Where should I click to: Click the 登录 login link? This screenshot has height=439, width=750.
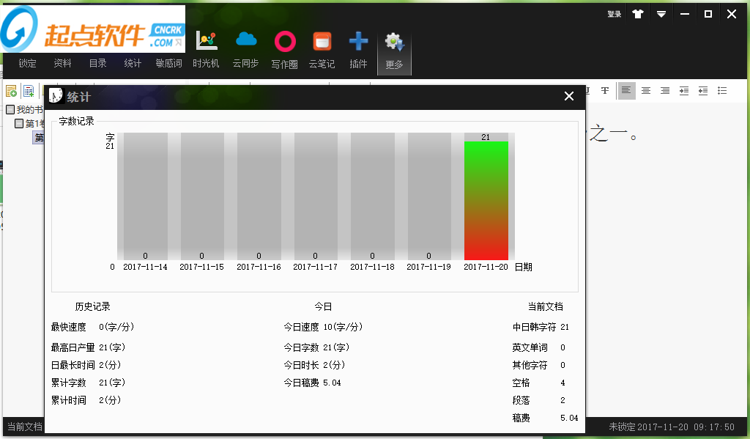614,14
